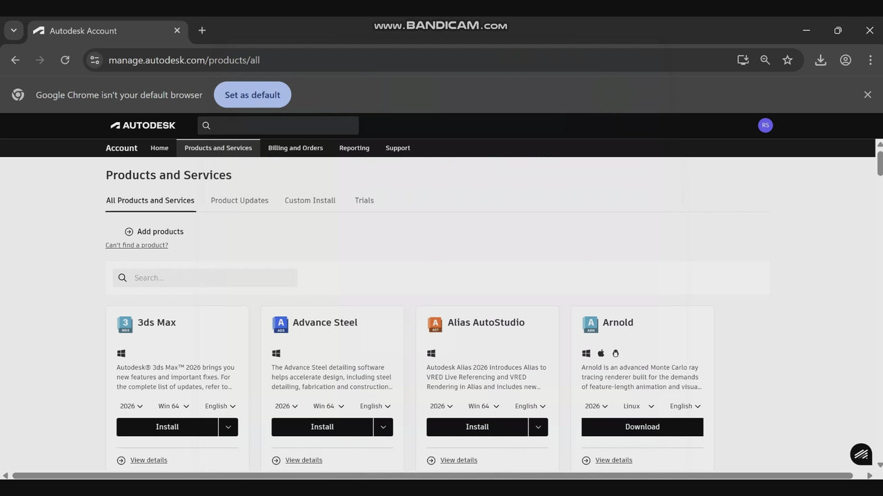883x496 pixels.
Task: Open Products and Services menu item
Action: pos(218,148)
